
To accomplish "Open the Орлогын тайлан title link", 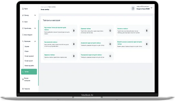I will point(86,29).
